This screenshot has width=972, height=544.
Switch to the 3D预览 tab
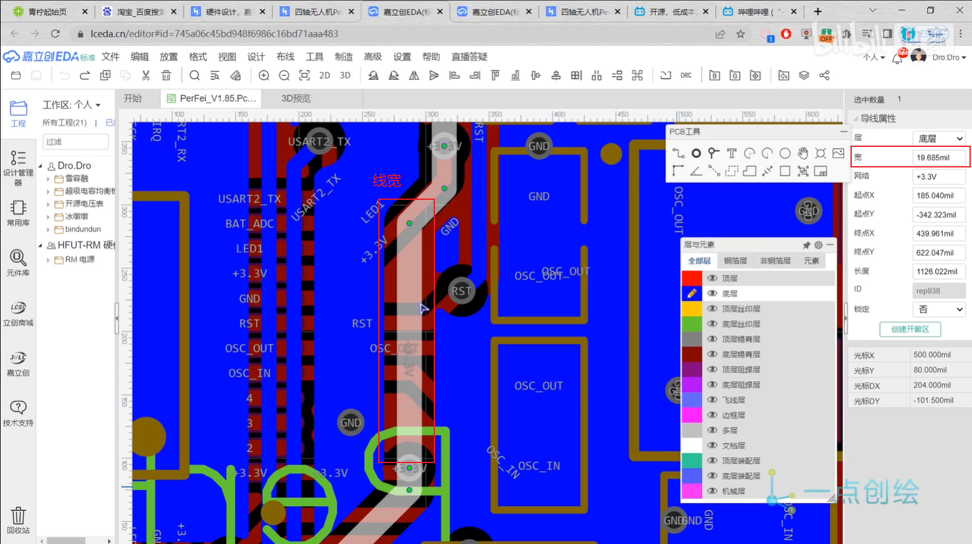click(296, 98)
